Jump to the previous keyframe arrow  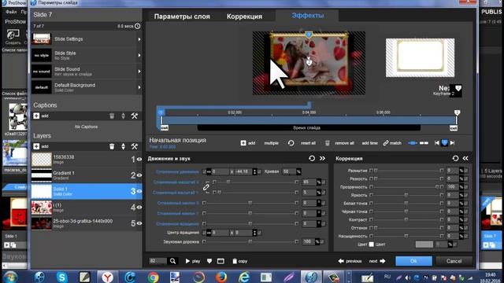pos(436,143)
